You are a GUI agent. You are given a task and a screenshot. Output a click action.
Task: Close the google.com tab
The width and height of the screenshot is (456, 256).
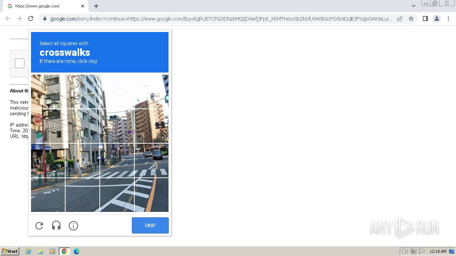point(83,6)
